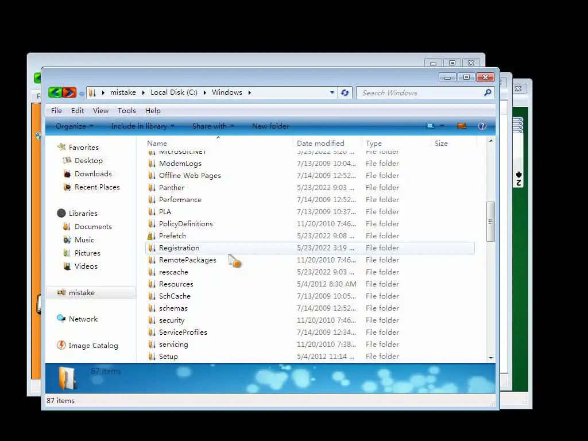Select the security folder icon
The image size is (588, 441).
(152, 320)
